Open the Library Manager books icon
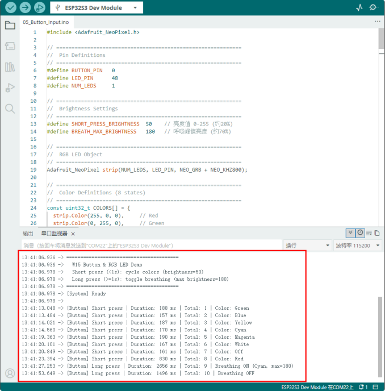This screenshot has width=385, height=391. pyautogui.click(x=10, y=67)
